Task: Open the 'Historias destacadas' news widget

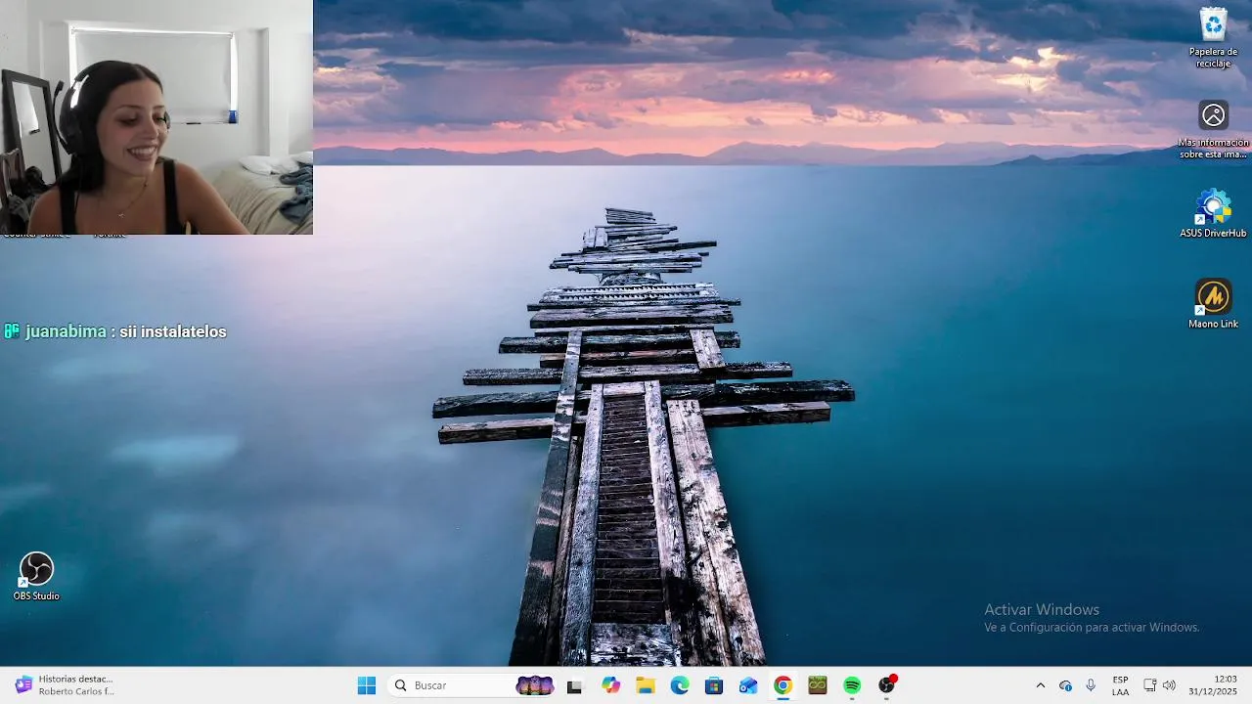Action: point(65,685)
